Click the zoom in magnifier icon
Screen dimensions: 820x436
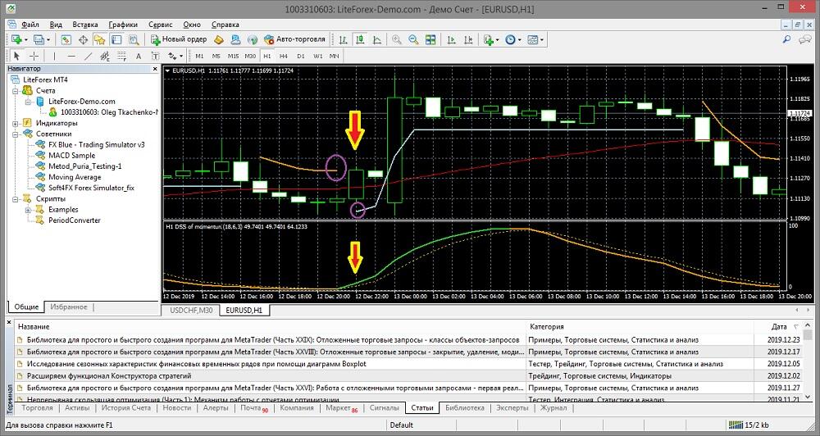397,39
